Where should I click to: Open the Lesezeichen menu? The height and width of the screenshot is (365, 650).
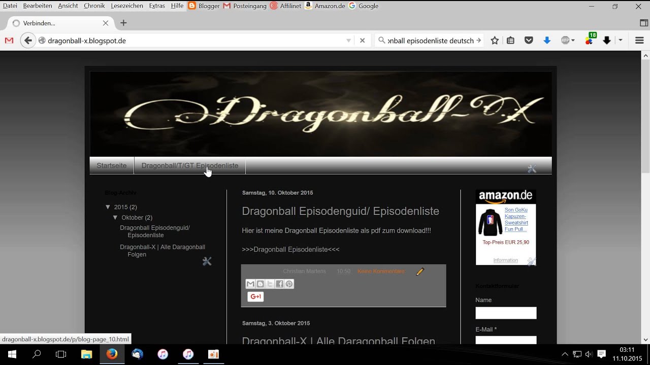(x=127, y=6)
